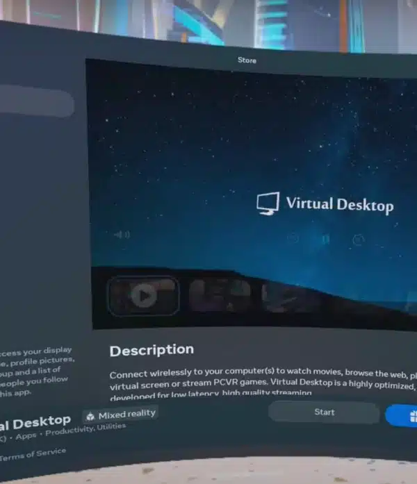Open the Utilities category link

pos(111,427)
